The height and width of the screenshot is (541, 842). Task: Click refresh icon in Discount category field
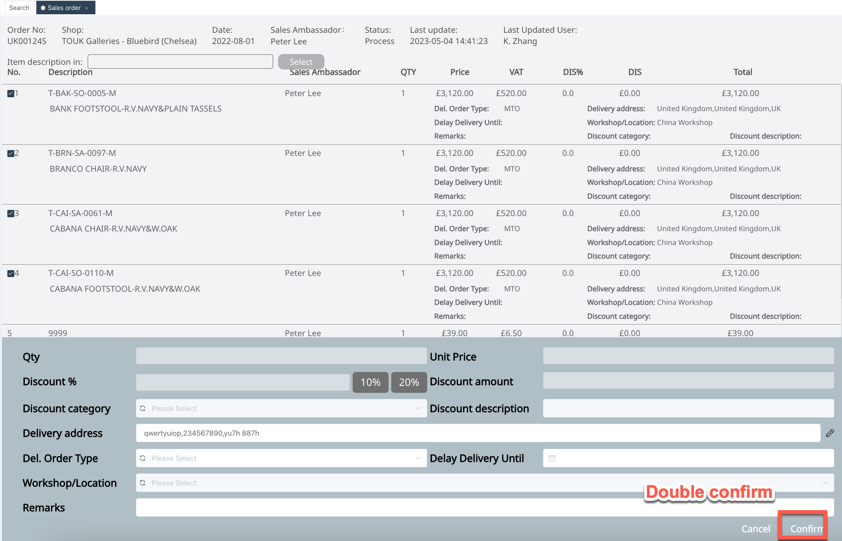[x=143, y=408]
